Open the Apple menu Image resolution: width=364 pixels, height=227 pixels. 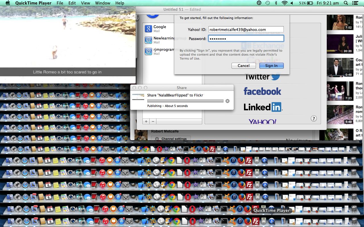tap(8, 3)
